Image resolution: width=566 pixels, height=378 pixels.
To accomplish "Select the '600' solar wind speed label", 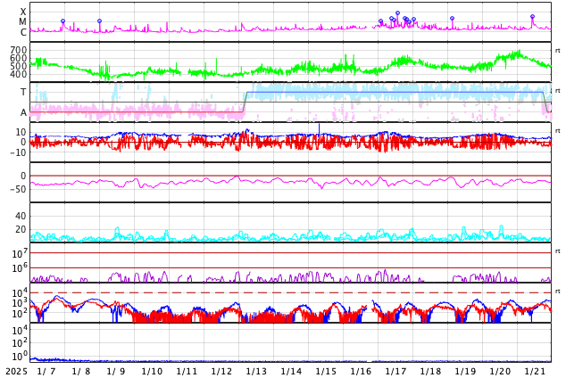I will click(19, 58).
